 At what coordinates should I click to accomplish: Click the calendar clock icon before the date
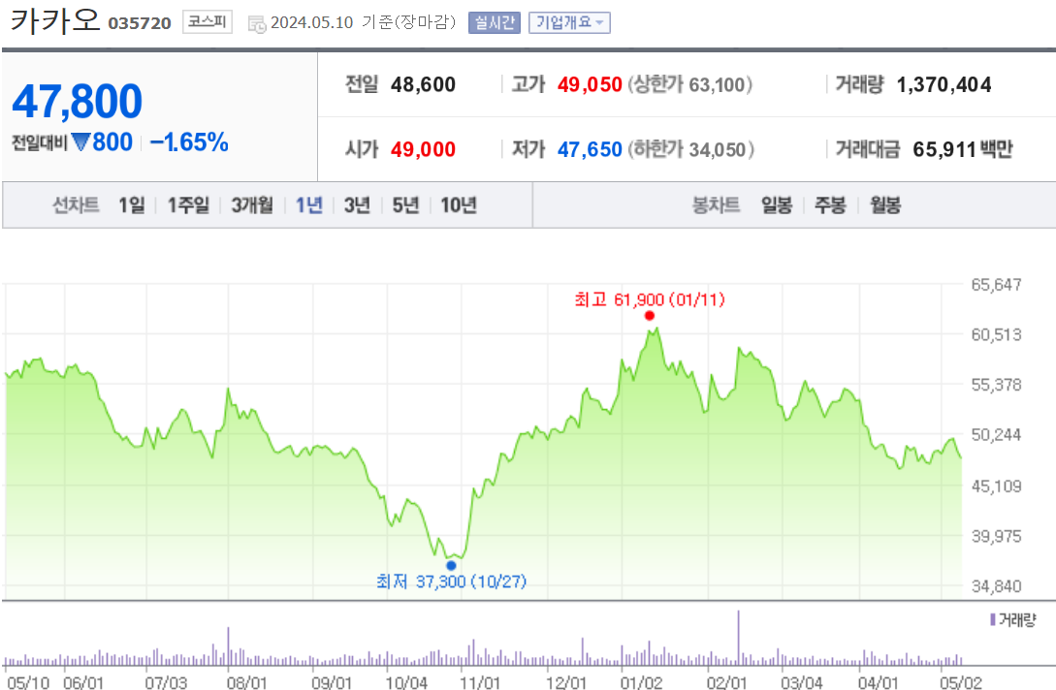click(257, 24)
